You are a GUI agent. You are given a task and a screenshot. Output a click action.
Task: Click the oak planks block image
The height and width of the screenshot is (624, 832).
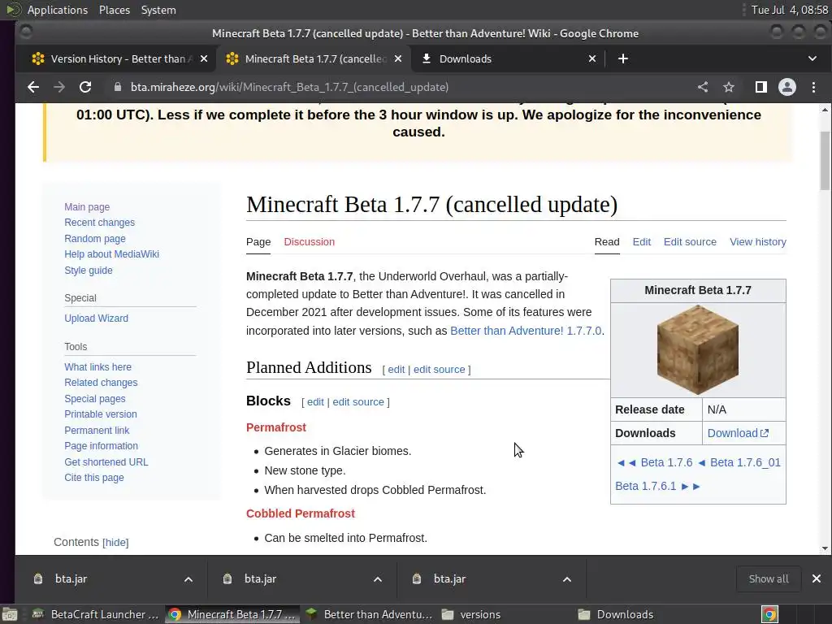pyautogui.click(x=697, y=350)
